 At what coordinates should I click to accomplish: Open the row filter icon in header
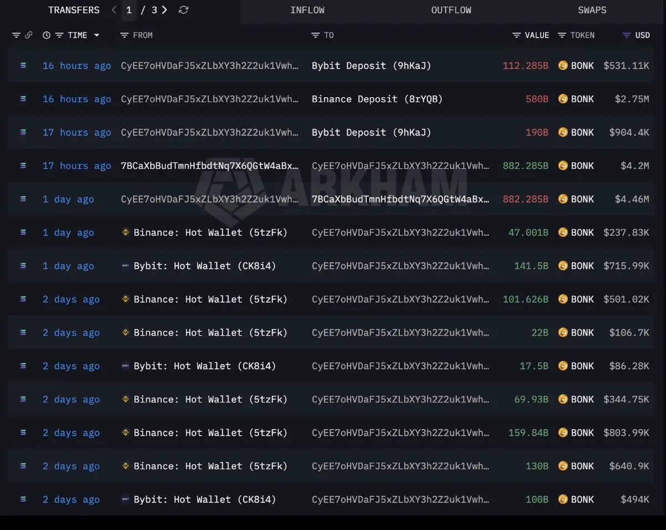[16, 35]
